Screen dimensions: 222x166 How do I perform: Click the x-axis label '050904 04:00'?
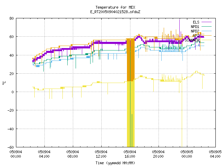tap(44, 154)
